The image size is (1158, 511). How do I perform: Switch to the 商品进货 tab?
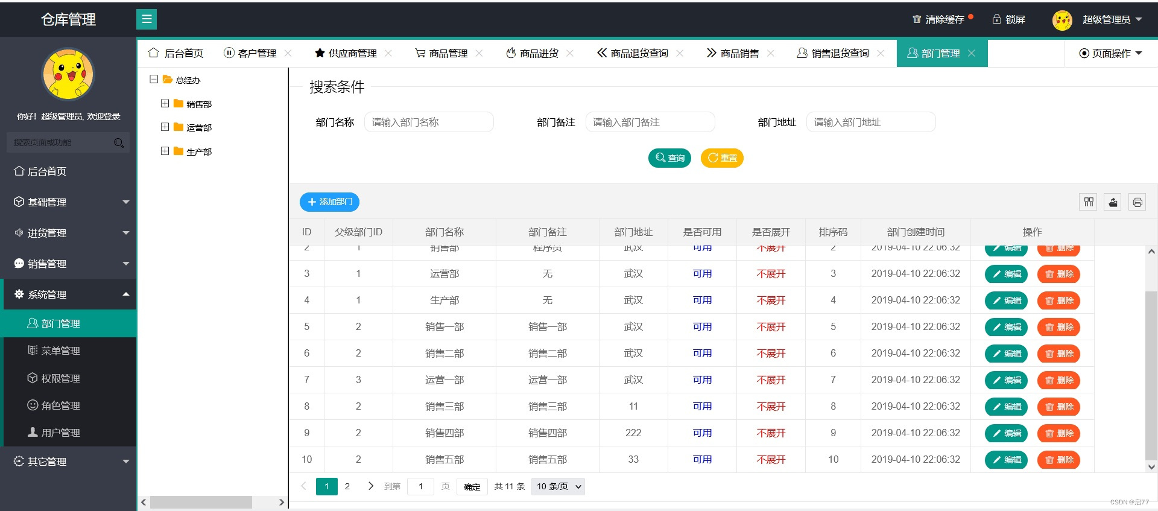532,53
